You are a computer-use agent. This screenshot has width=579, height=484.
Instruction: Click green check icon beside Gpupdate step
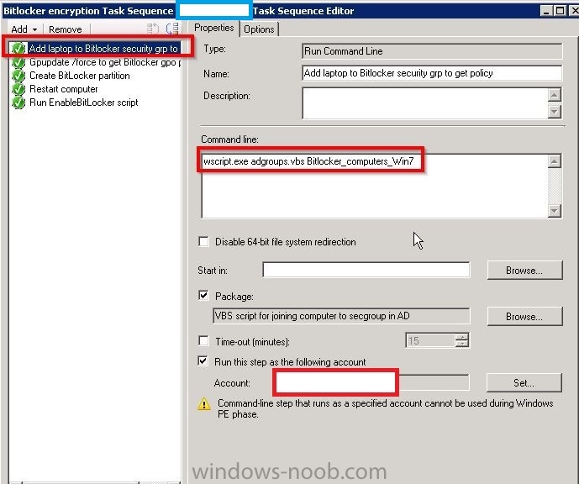click(18, 62)
